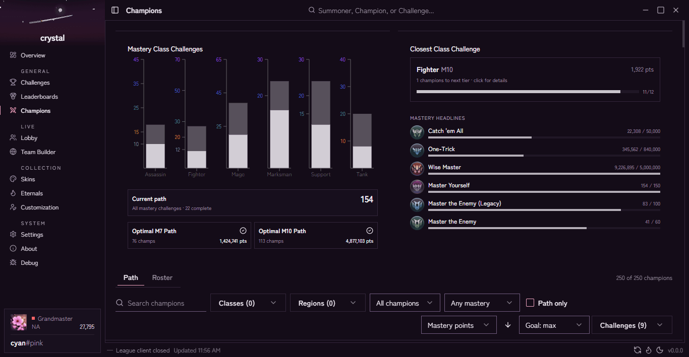Click the Marksman mastery bar in chart
This screenshot has height=357, width=689.
click(279, 124)
